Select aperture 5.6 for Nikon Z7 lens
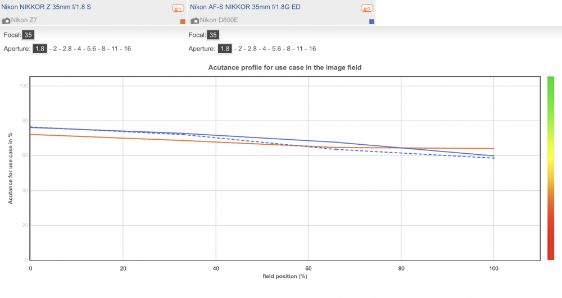 pos(92,49)
